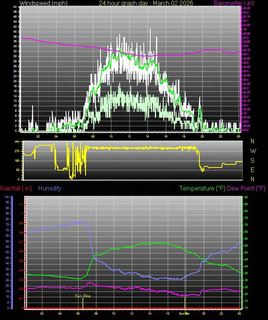268x320 pixels.
Task: Click '10' on the temperature scale
Action: point(246,308)
